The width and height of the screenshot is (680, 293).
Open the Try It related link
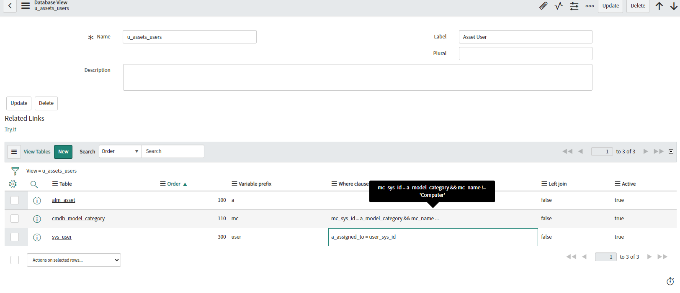(10, 130)
